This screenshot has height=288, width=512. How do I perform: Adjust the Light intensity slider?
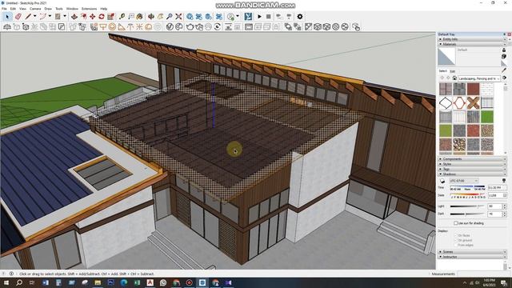(x=467, y=206)
